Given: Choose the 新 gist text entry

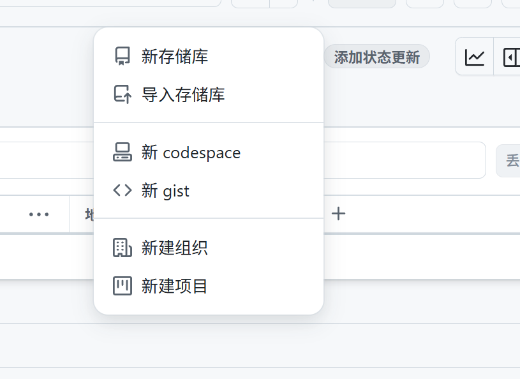Looking at the screenshot, I should click(165, 191).
